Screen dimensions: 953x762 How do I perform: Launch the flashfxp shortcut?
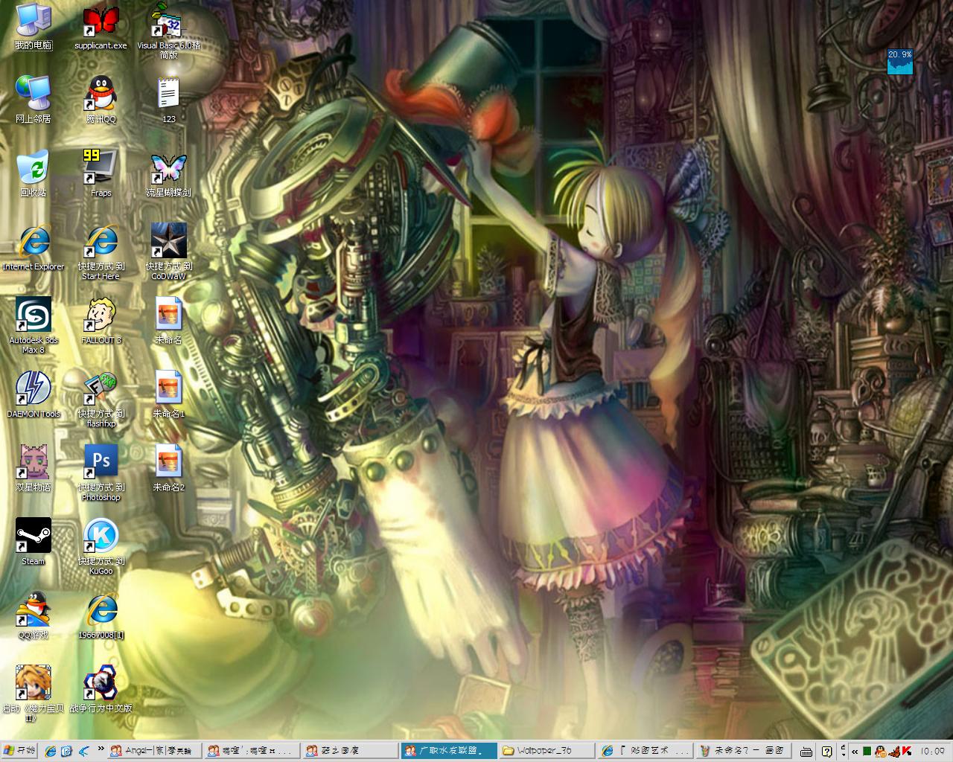[101, 399]
